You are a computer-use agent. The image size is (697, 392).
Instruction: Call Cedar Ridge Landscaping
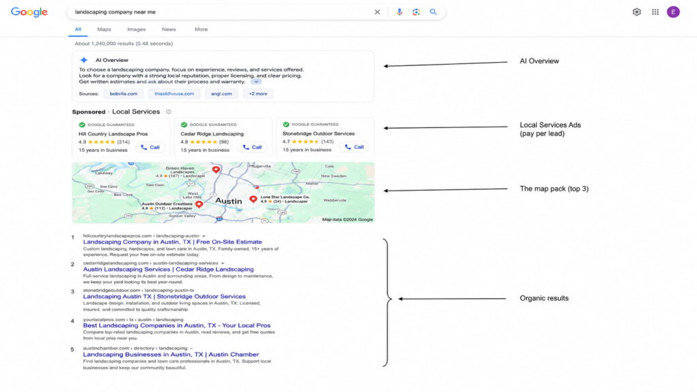pyautogui.click(x=253, y=147)
